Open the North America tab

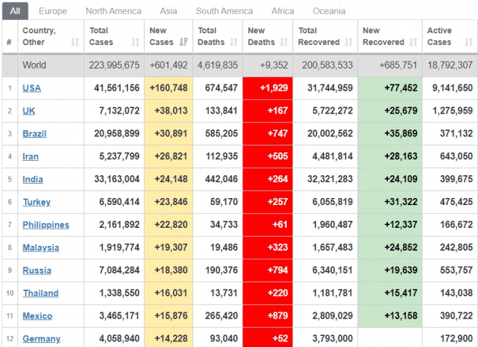click(114, 11)
